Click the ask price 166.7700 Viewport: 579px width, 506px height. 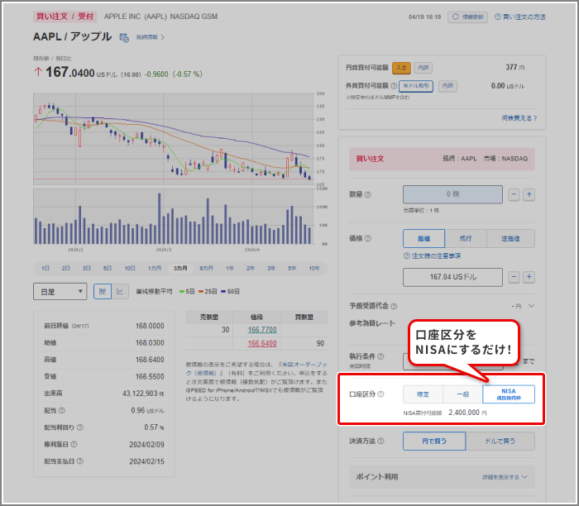[x=262, y=330]
